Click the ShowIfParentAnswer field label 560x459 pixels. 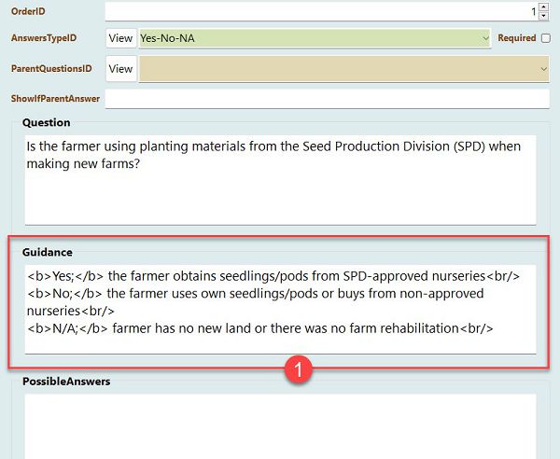point(55,99)
